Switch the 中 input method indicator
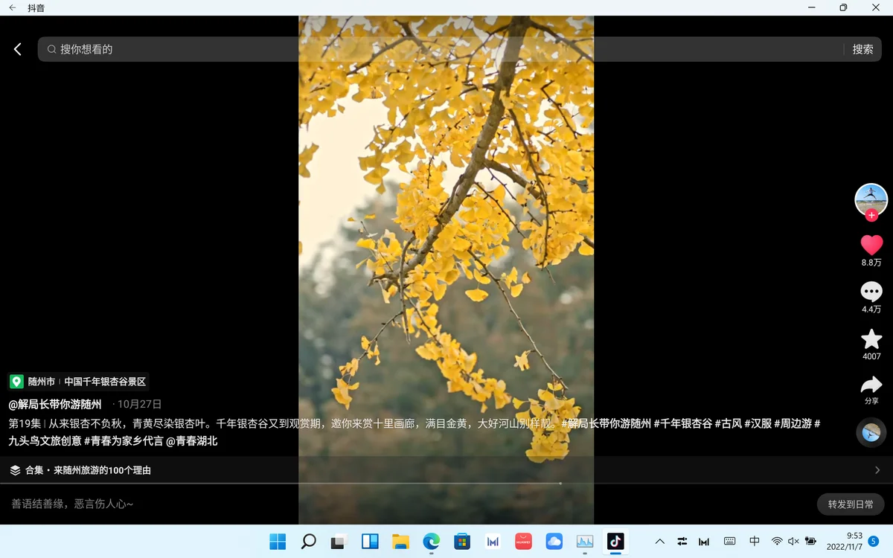The image size is (893, 558). [x=755, y=542]
